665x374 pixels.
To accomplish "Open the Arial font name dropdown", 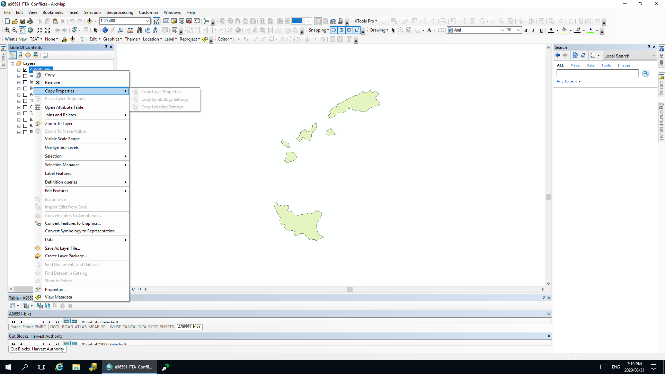I will coord(503,30).
